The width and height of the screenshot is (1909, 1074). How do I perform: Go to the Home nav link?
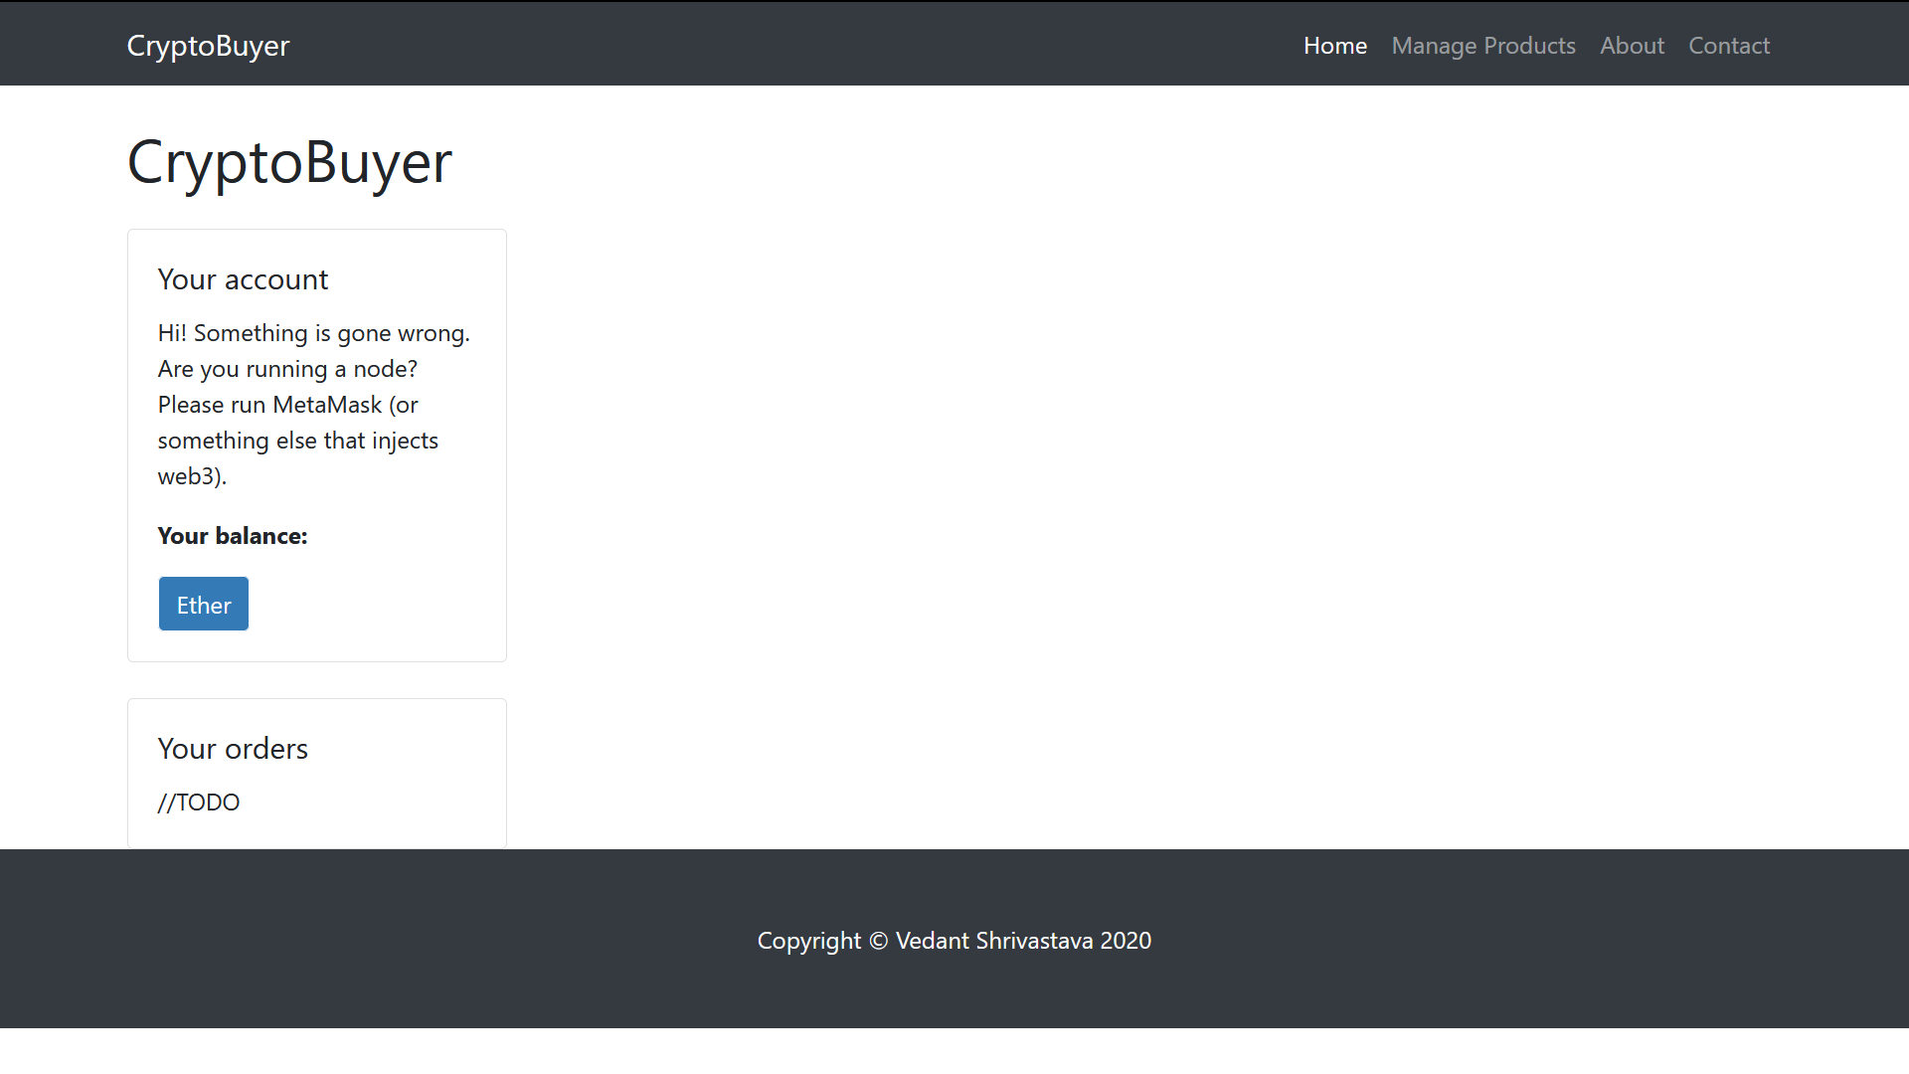[1334, 46]
